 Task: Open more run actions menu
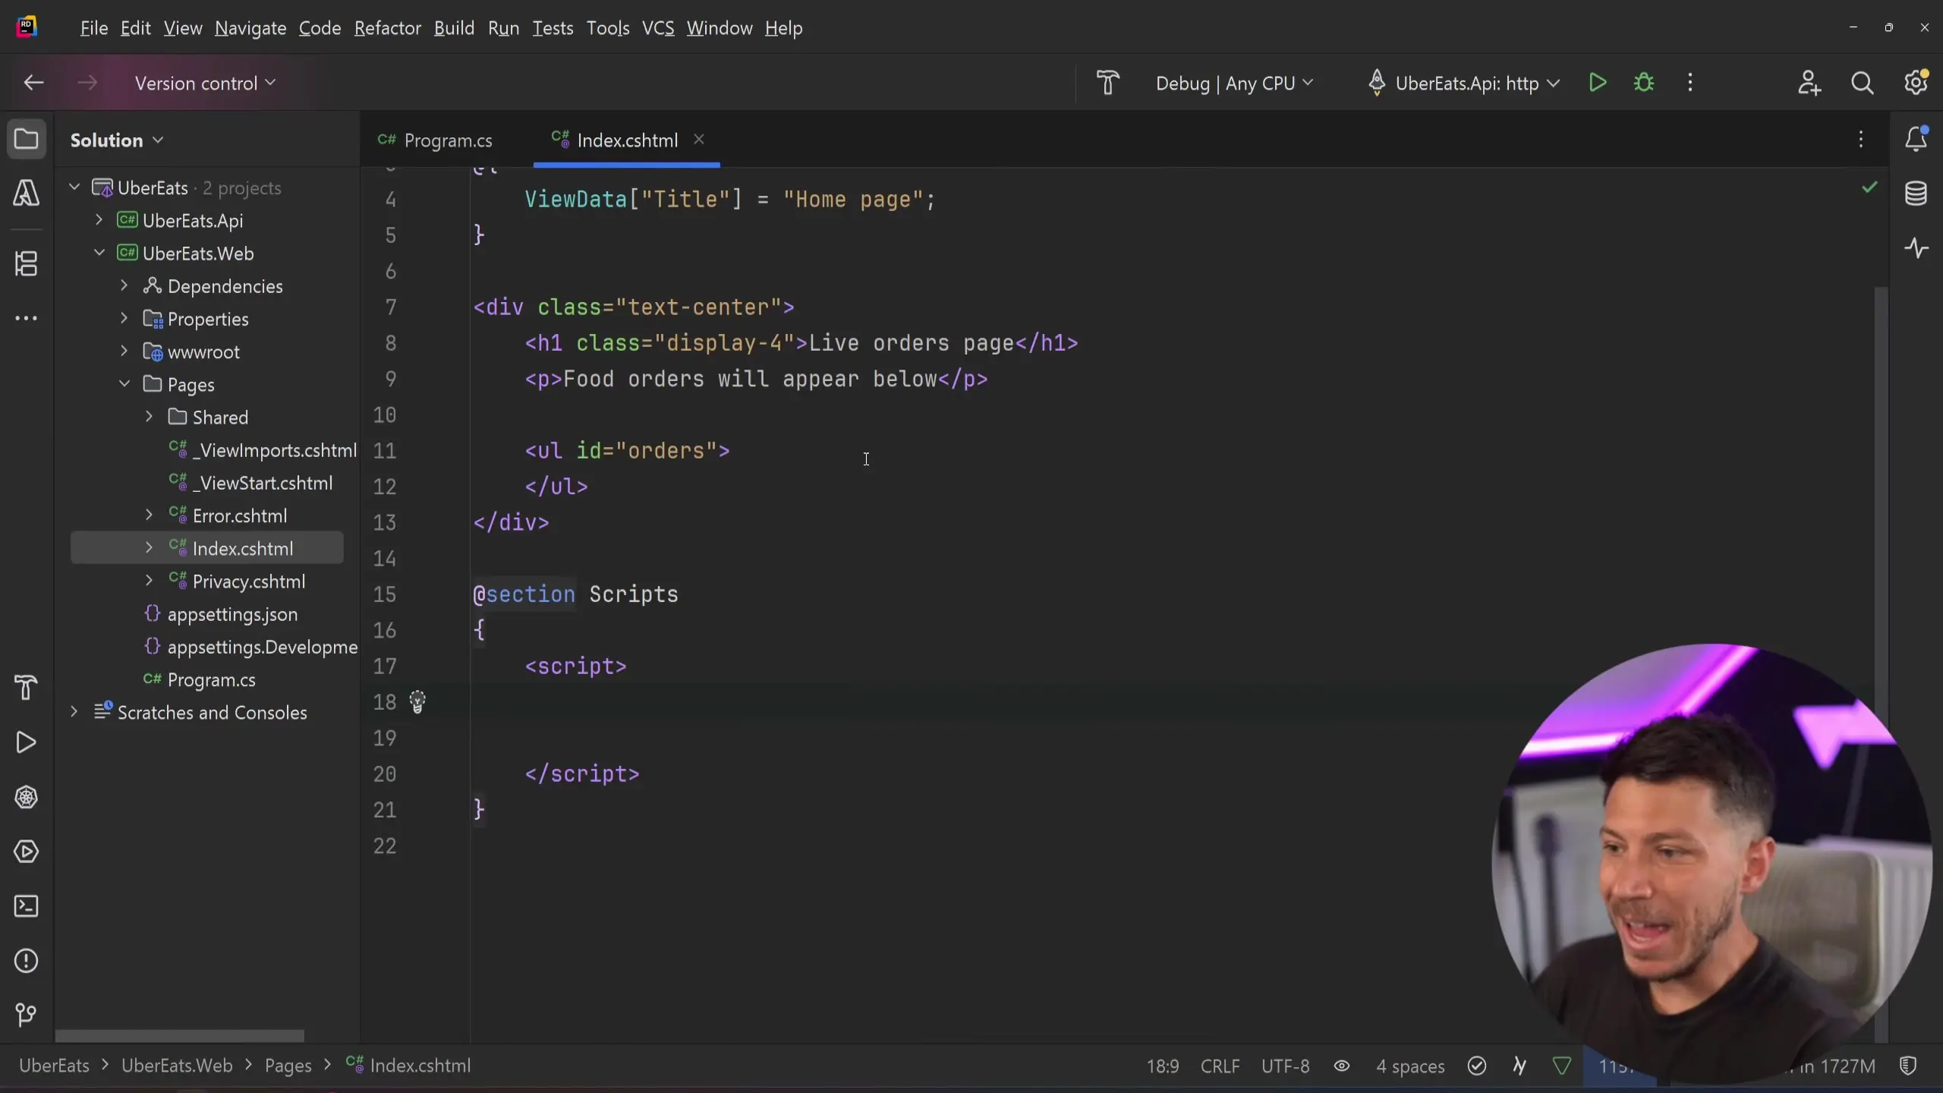tap(1690, 83)
